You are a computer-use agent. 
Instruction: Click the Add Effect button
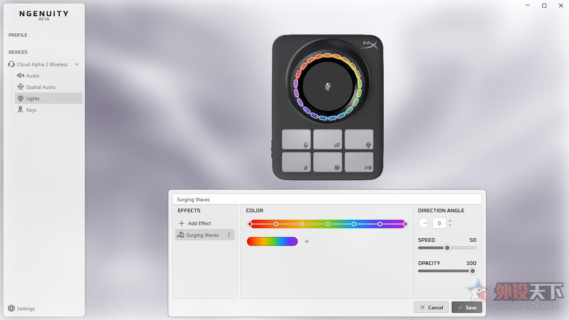(195, 223)
